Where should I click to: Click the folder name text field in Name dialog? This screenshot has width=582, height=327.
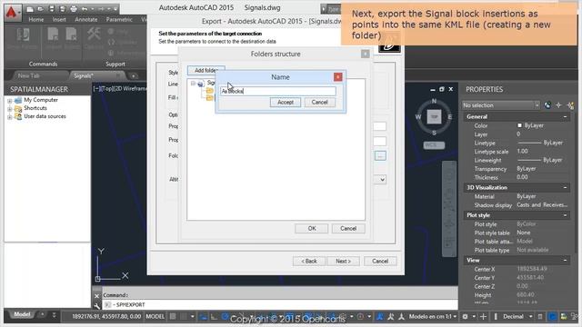[278, 91]
